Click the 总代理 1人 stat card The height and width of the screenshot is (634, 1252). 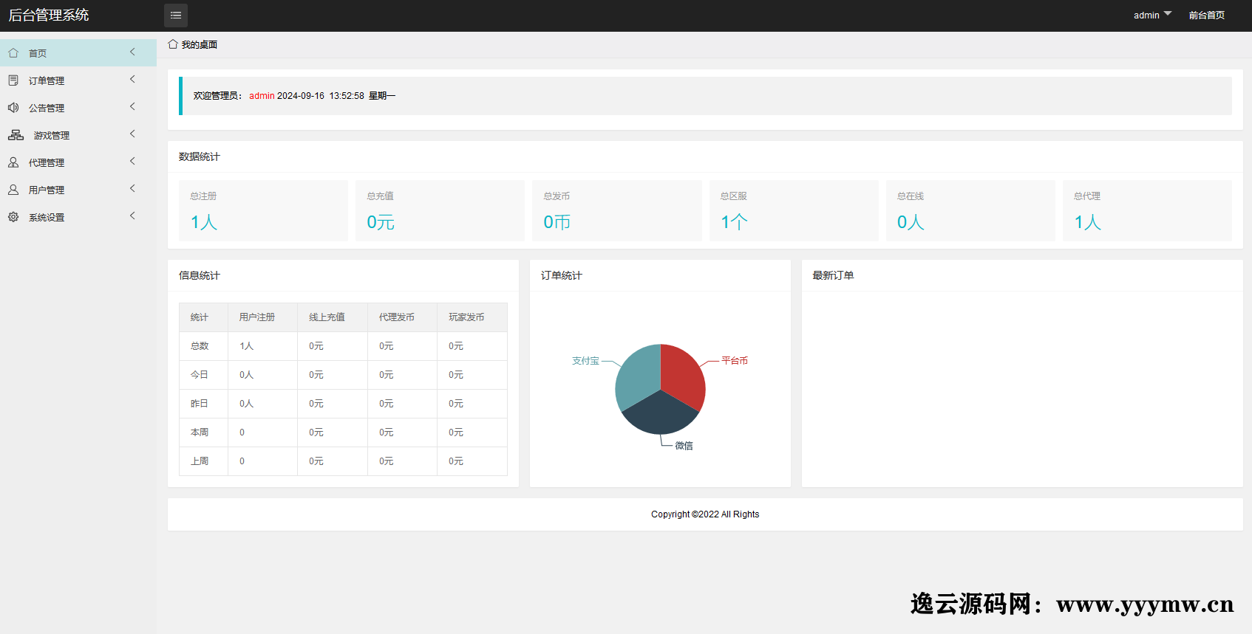(x=1147, y=210)
